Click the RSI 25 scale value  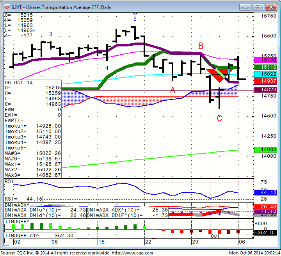coord(264,199)
